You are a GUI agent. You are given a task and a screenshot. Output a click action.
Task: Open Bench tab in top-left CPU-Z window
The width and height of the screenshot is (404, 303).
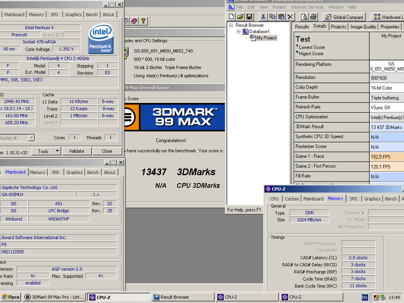(x=92, y=15)
